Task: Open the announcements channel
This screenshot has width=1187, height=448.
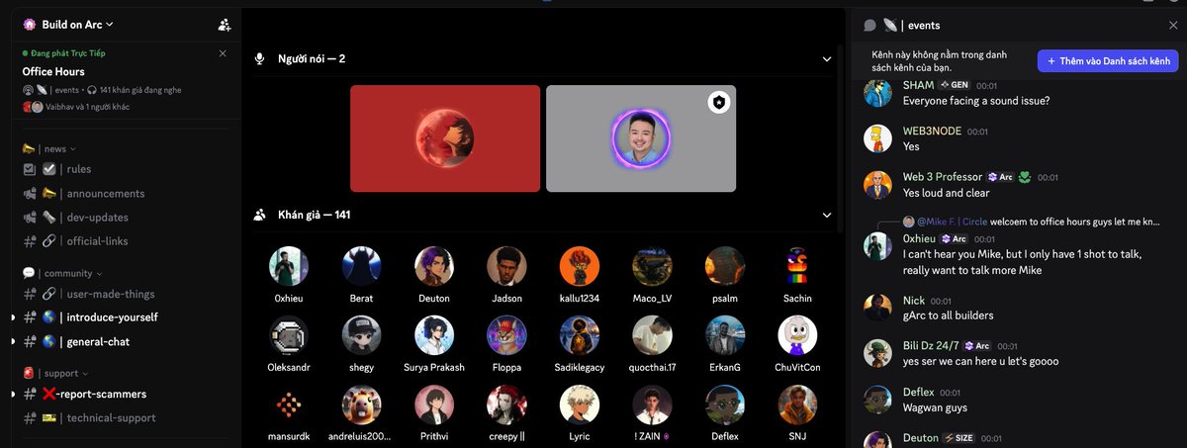Action: 106,194
